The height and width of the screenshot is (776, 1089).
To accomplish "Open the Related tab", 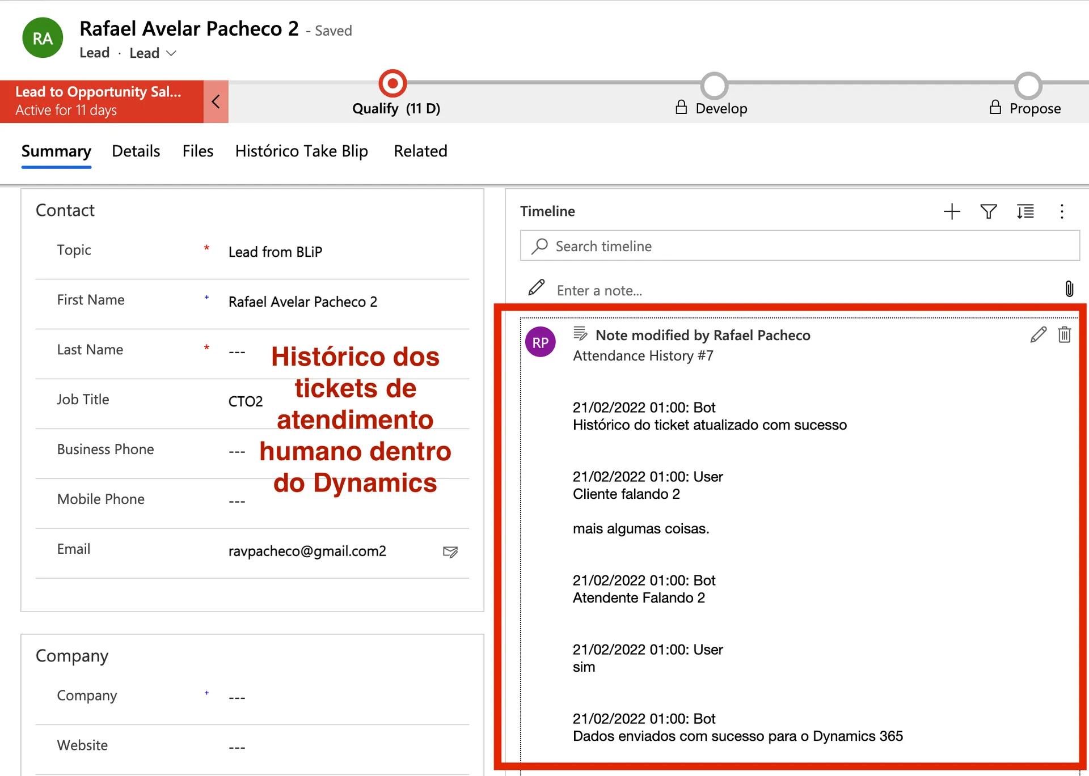I will [x=420, y=151].
